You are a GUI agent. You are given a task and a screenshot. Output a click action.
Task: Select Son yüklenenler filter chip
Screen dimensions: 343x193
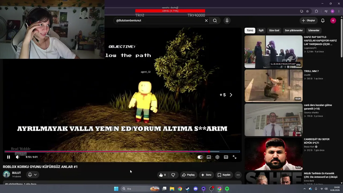point(294,31)
